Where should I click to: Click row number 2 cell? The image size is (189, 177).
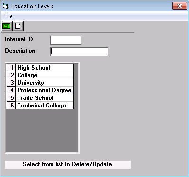coord(11,75)
